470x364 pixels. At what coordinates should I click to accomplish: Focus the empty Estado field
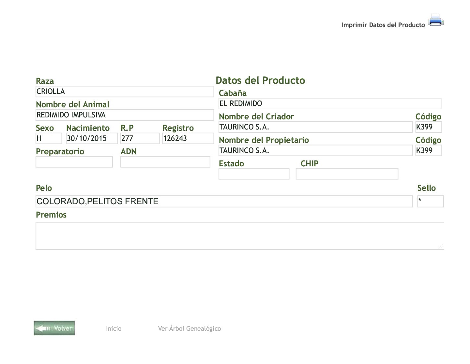point(254,174)
